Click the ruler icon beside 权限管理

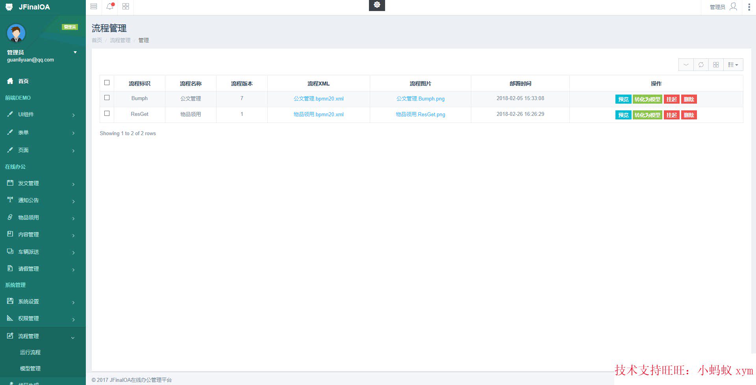pos(10,318)
